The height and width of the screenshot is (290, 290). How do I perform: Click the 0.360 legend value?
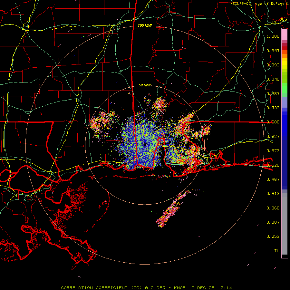point(273,208)
